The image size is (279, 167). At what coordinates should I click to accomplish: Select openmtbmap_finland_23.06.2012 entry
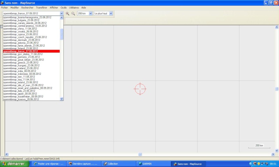click(31, 48)
